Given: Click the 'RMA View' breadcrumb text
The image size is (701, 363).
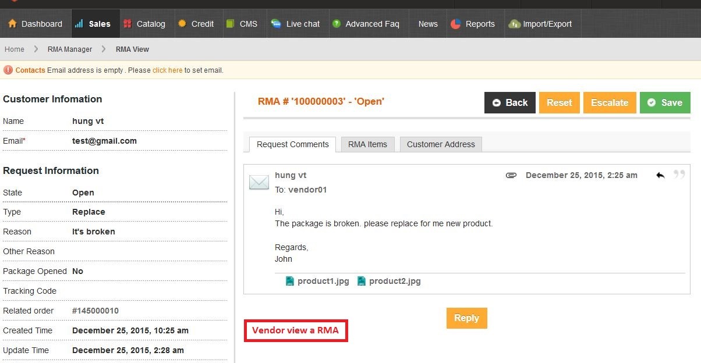Looking at the screenshot, I should 133,49.
